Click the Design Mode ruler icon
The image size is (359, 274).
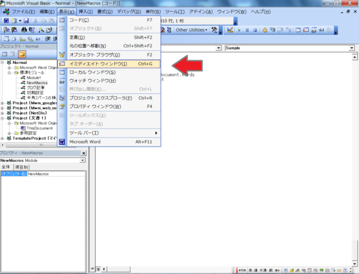click(230, 30)
